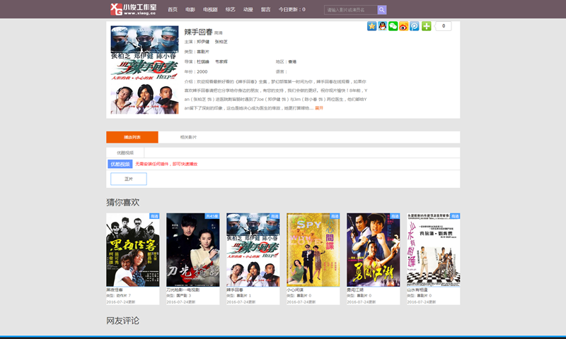Select the 播放列表 tab
566x339 pixels.
pyautogui.click(x=132, y=137)
